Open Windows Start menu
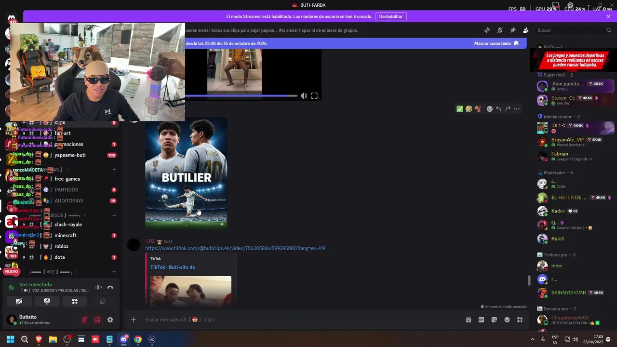 coord(10,339)
